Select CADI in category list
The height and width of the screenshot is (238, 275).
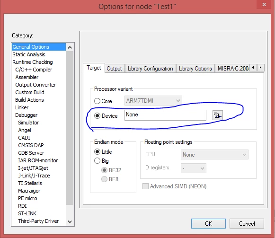tap(24, 138)
